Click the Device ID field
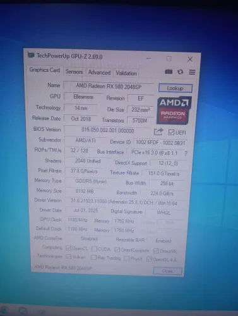Viewport: 238px width, 316px height. pos(160,143)
